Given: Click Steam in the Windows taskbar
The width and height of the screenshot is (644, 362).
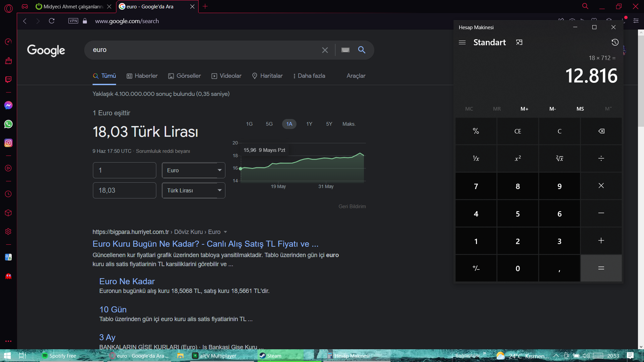Looking at the screenshot, I should click(x=270, y=356).
